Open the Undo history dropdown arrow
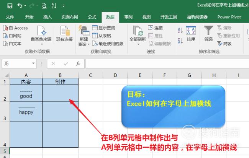Screen dimensions: 249x158 (x=25, y=6)
